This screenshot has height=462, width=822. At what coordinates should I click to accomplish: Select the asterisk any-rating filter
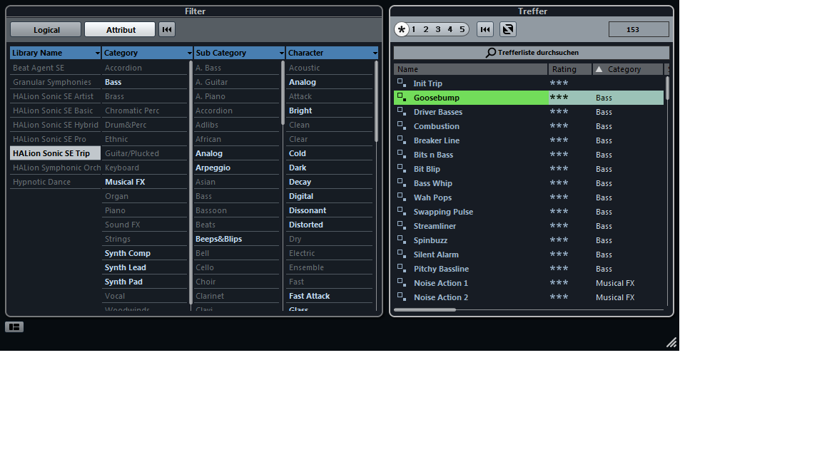402,29
